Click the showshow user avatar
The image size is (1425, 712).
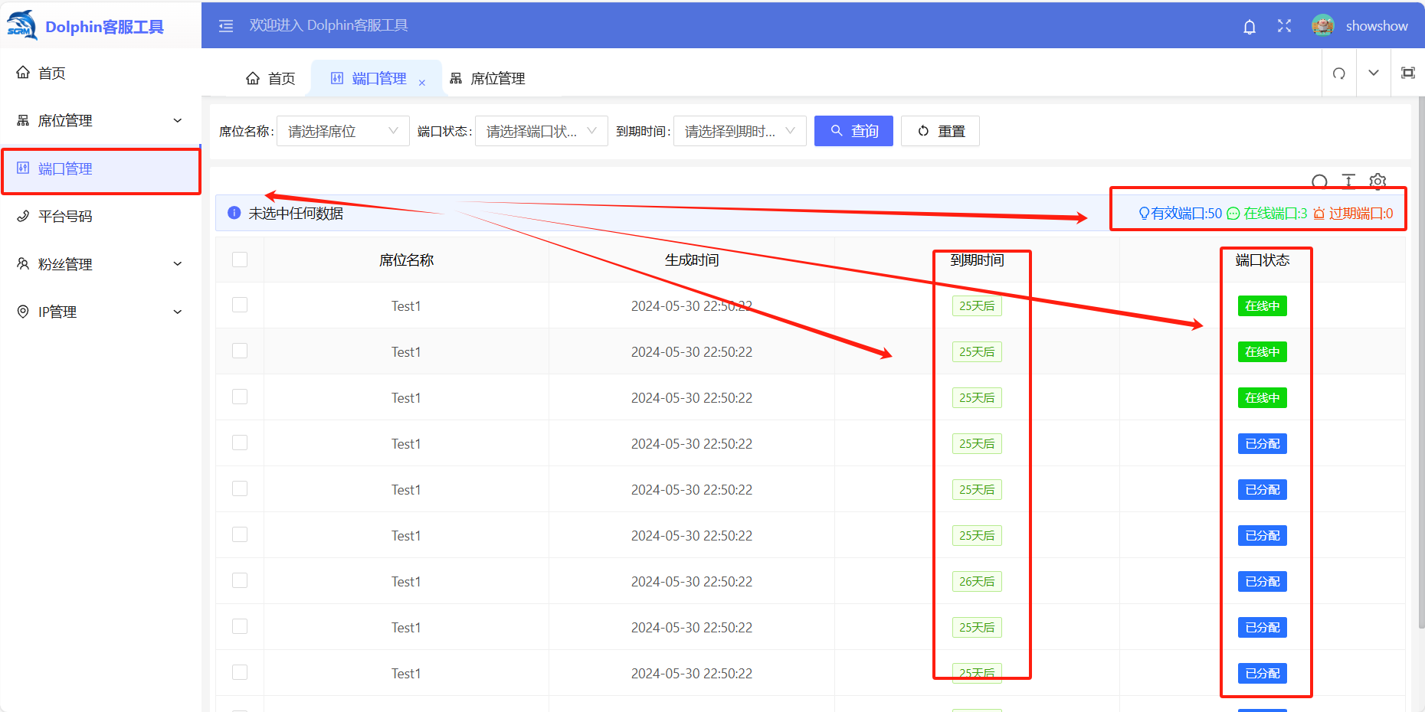click(x=1322, y=26)
